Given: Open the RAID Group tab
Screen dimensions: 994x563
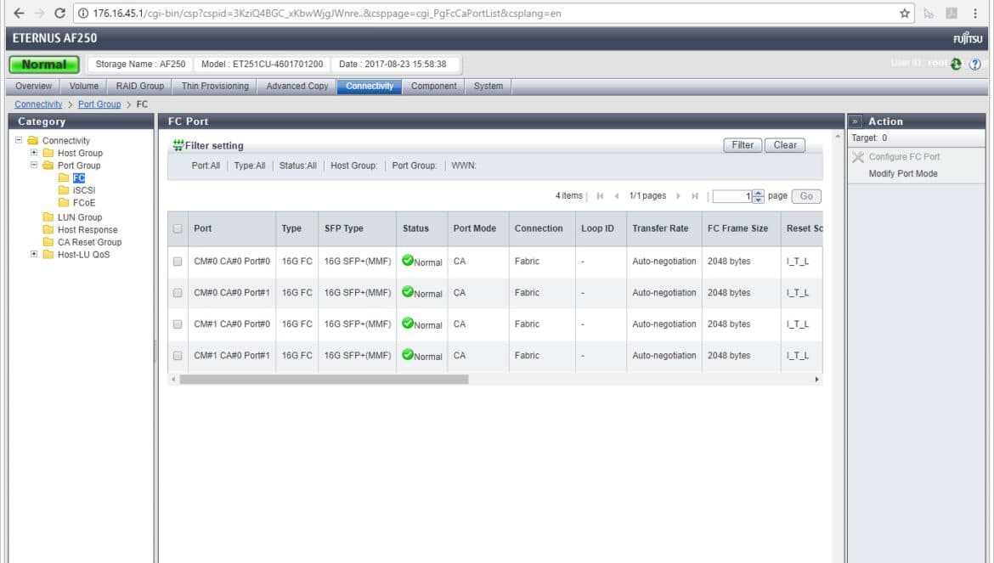Looking at the screenshot, I should [x=140, y=86].
